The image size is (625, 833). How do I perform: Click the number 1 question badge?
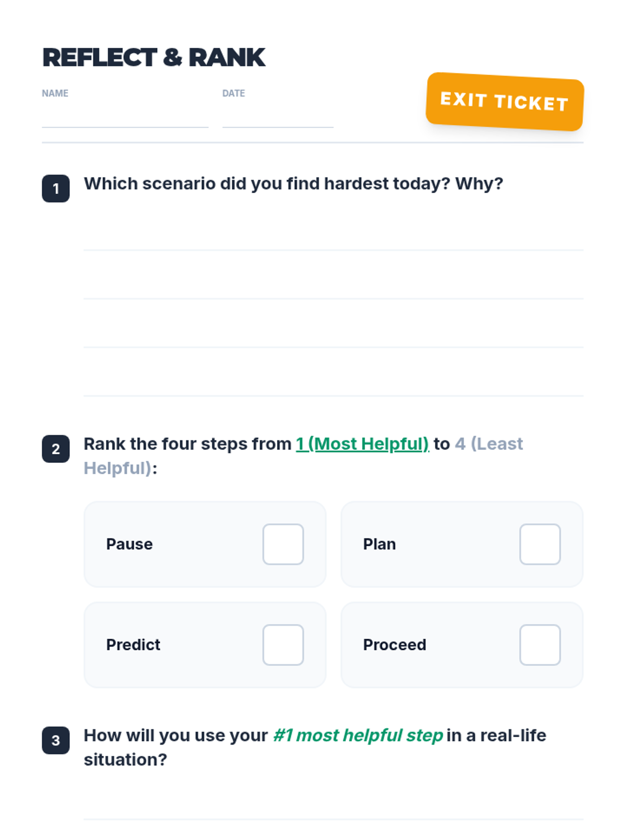click(x=56, y=188)
